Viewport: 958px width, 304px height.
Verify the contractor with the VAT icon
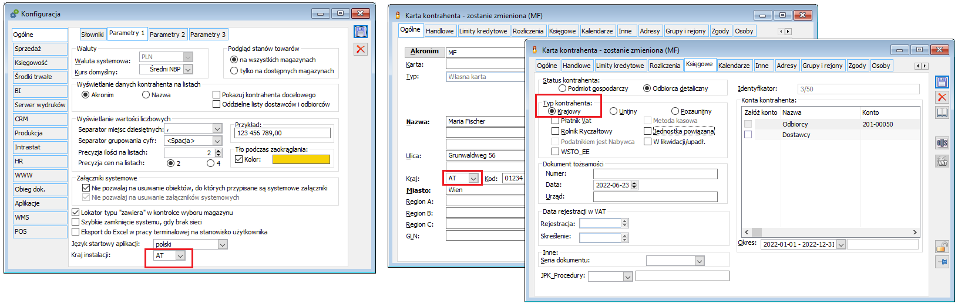pyautogui.click(x=942, y=161)
